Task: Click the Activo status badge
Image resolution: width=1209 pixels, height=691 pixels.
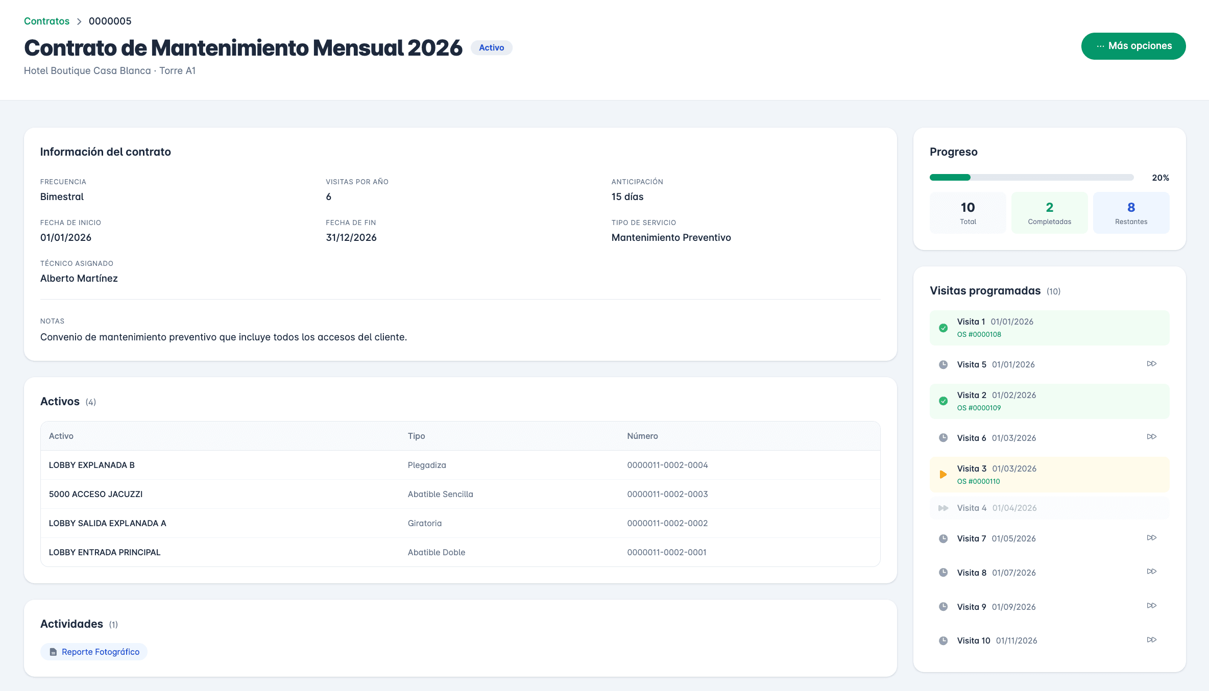Action: click(x=491, y=47)
